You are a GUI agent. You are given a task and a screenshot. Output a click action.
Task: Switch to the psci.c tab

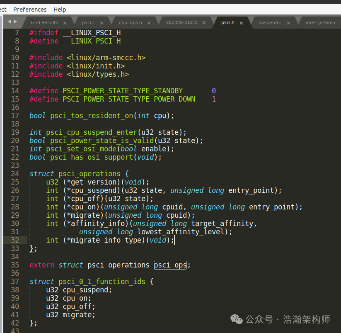coord(88,22)
